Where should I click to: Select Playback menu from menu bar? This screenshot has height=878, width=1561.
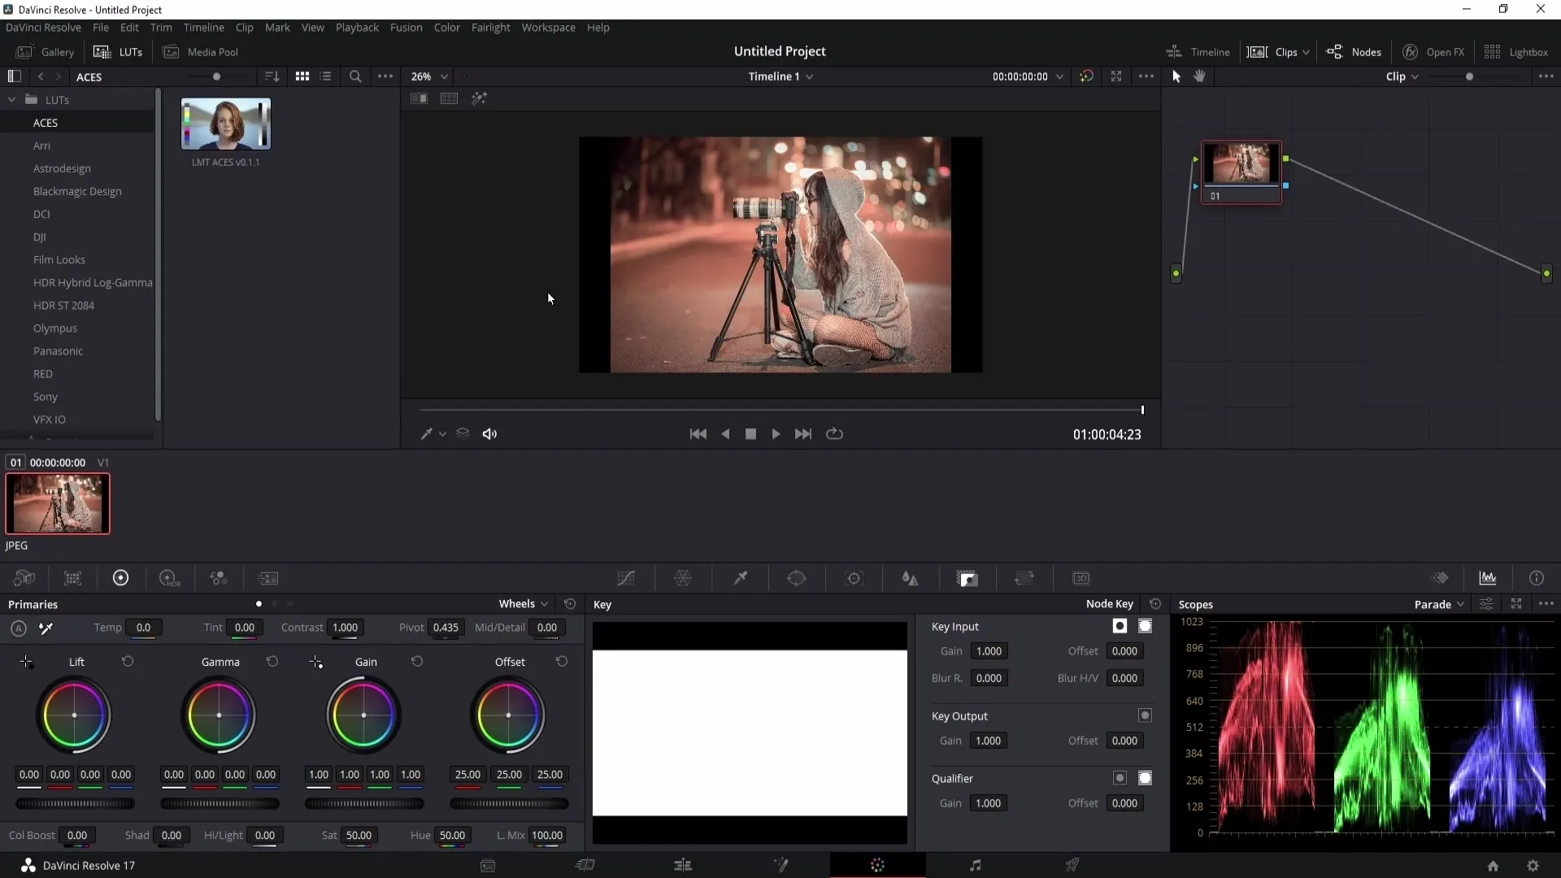(x=357, y=27)
